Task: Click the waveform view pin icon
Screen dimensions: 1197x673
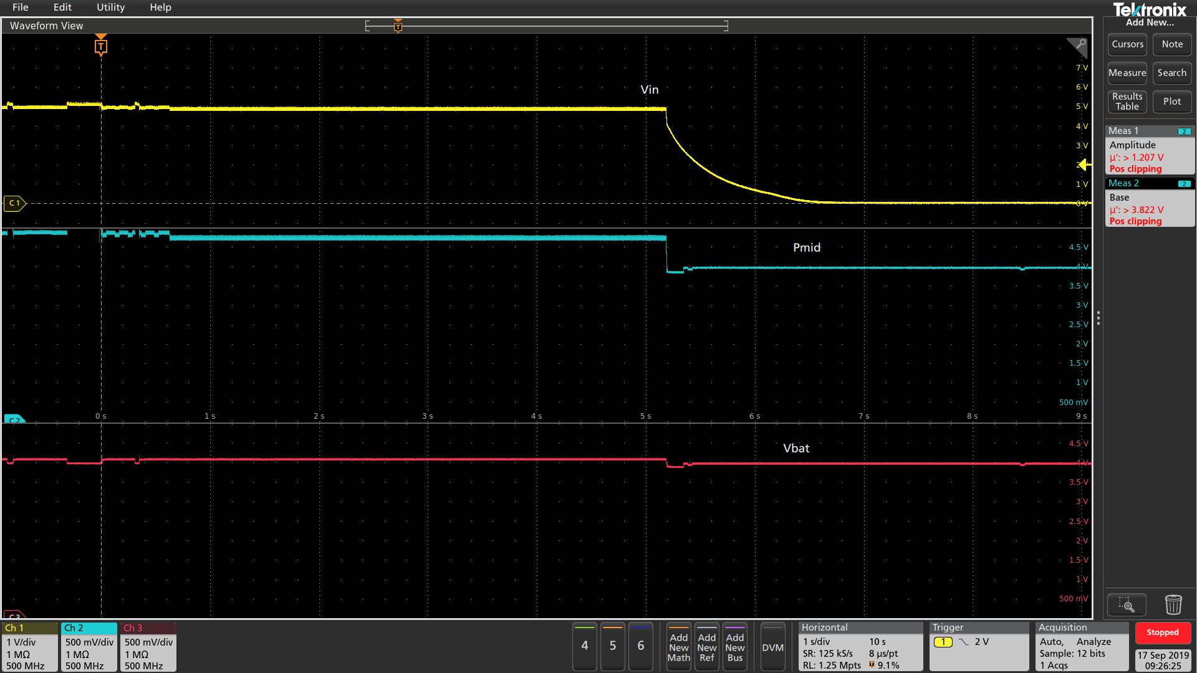Action: (x=1077, y=46)
